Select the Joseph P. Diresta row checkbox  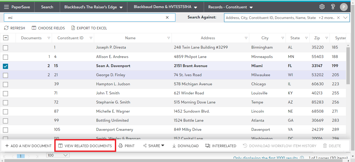click(5, 48)
